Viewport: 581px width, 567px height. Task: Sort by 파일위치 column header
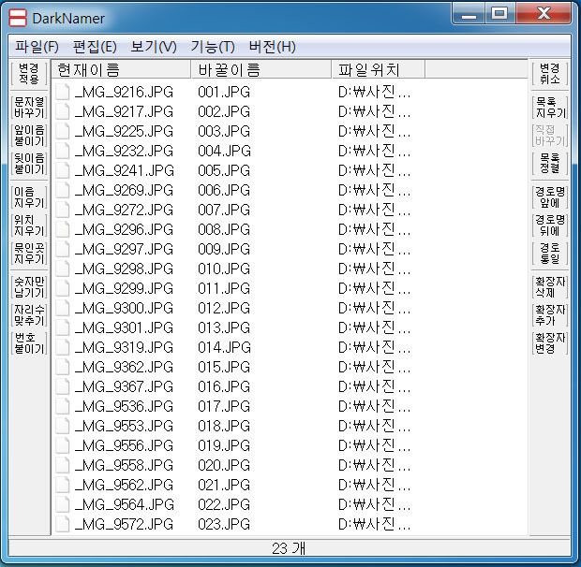[x=378, y=69]
